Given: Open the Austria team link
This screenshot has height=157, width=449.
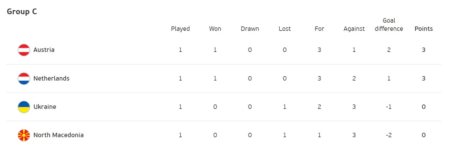Looking at the screenshot, I should click(x=44, y=50).
